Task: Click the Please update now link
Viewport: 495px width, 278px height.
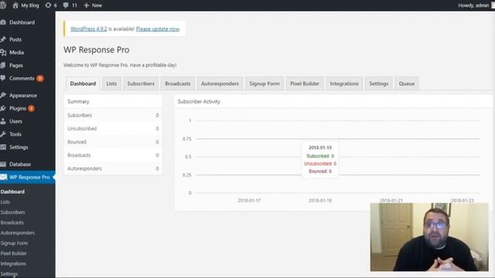Action: (x=158, y=29)
